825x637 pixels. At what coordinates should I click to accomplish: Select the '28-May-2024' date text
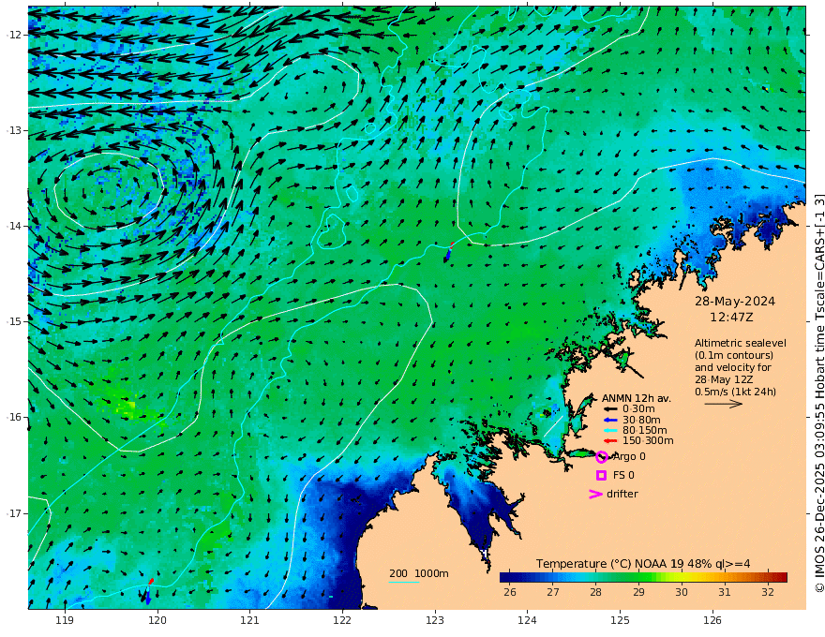[735, 302]
